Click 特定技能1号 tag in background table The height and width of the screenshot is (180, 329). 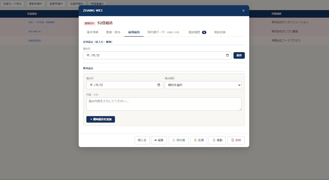(x=35, y=31)
